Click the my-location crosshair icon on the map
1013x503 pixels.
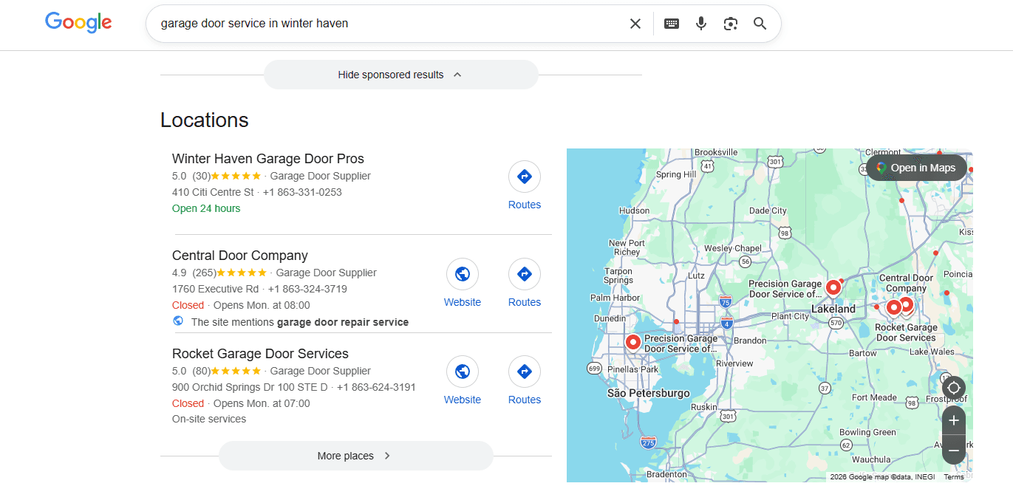(x=953, y=387)
